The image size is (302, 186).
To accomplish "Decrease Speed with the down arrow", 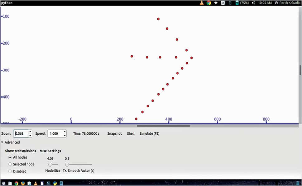I will 65,136.
